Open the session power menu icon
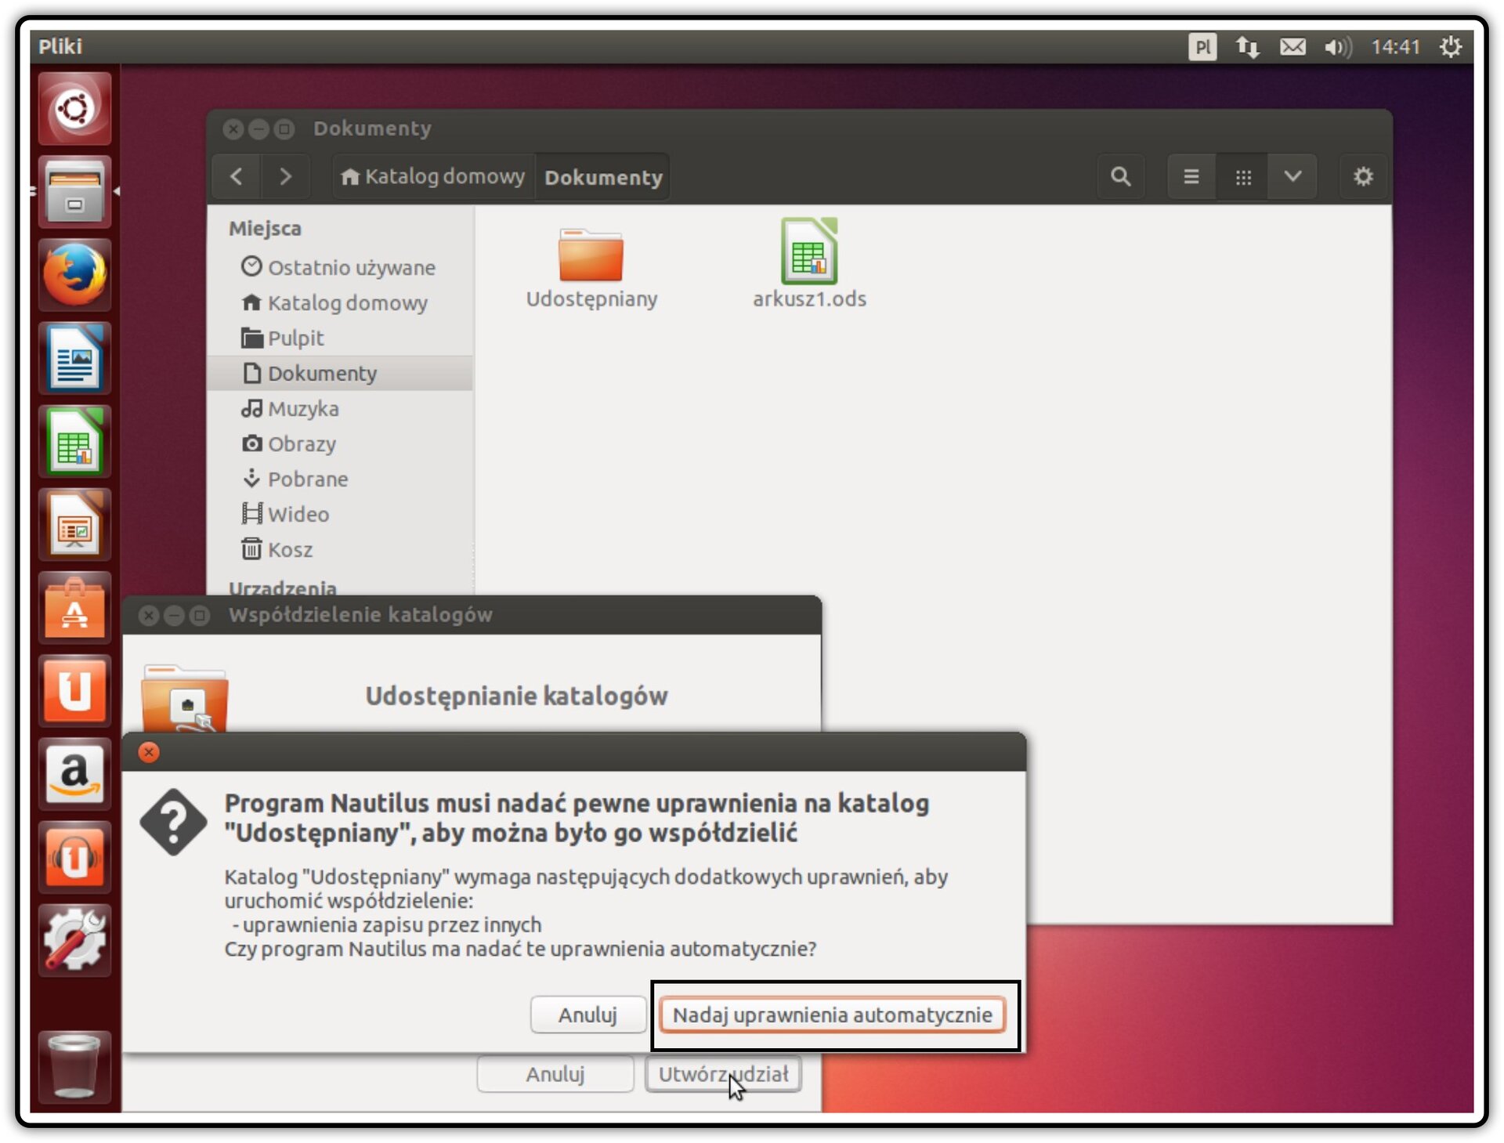This screenshot has width=1504, height=1143. coord(1451,47)
